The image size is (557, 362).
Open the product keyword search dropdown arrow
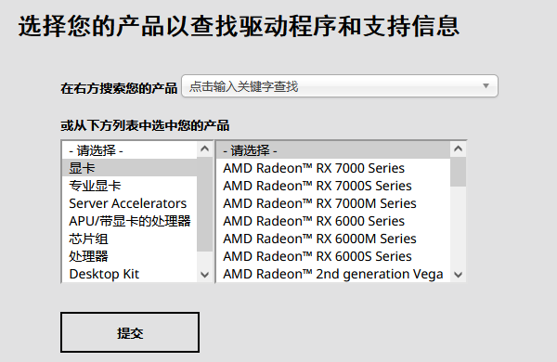tap(486, 86)
